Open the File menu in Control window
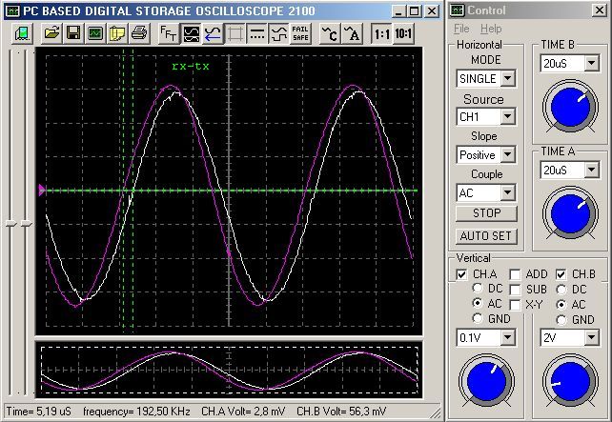The width and height of the screenshot is (612, 422). 461,30
